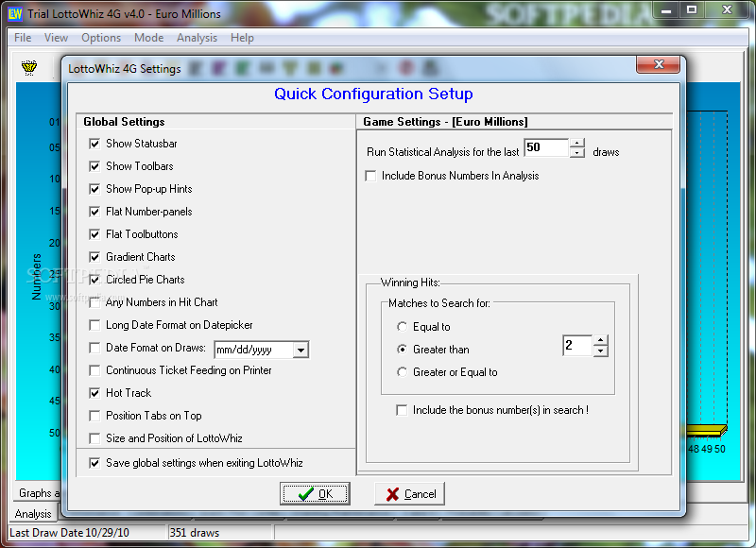Click the Quick Configuration Setup heading
The height and width of the screenshot is (548, 756).
(x=373, y=94)
